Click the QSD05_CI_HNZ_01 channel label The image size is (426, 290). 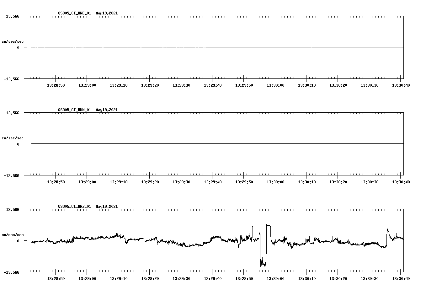pyautogui.click(x=73, y=207)
